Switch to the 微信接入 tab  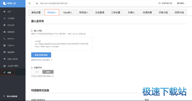coord(84,12)
